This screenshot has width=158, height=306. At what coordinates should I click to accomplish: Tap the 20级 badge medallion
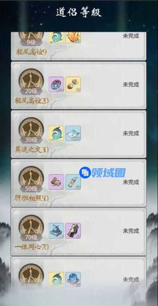[31, 82]
